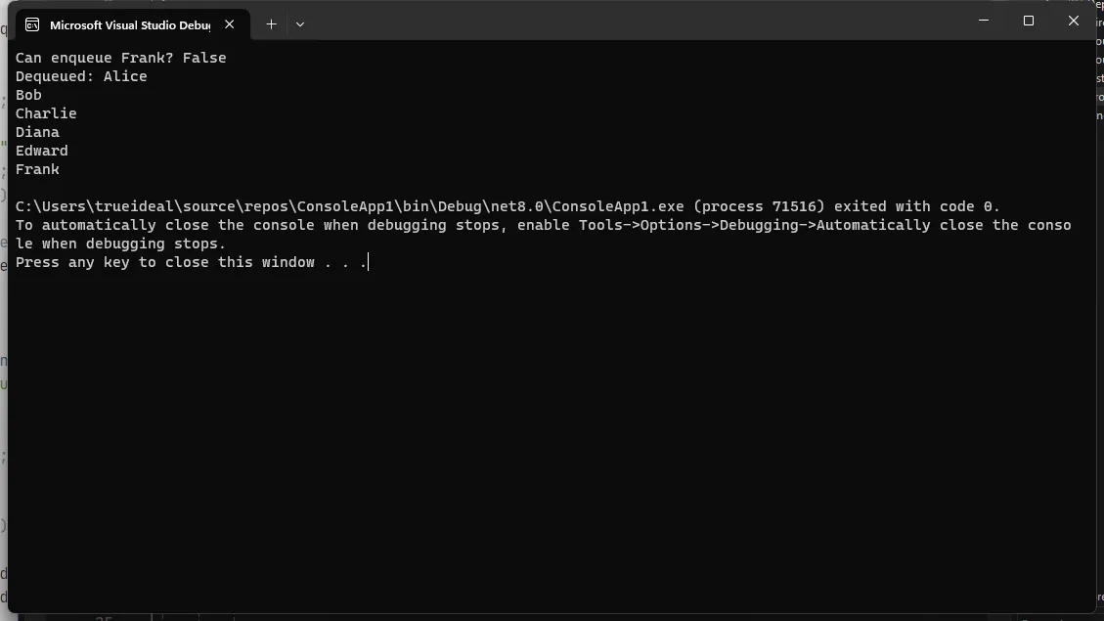Click the "Frank" output line
1104x621 pixels.
coord(37,169)
